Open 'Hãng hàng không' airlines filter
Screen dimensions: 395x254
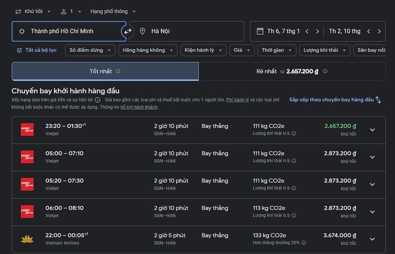[148, 50]
